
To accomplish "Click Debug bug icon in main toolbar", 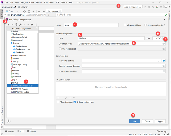I will [149, 7].
